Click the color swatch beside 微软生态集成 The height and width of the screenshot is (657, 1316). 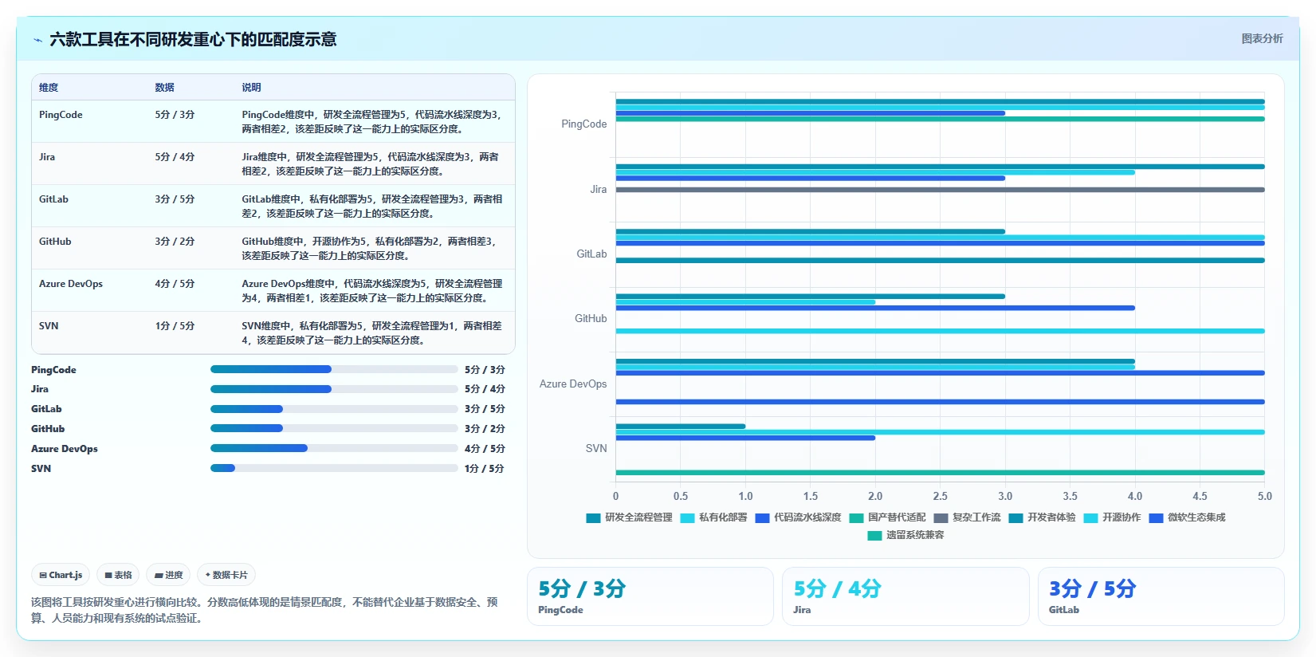pyautogui.click(x=1156, y=518)
